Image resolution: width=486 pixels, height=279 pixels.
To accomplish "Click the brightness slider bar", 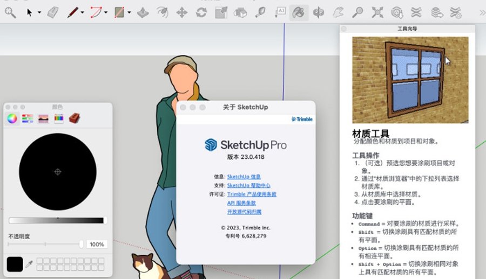I will [58, 220].
